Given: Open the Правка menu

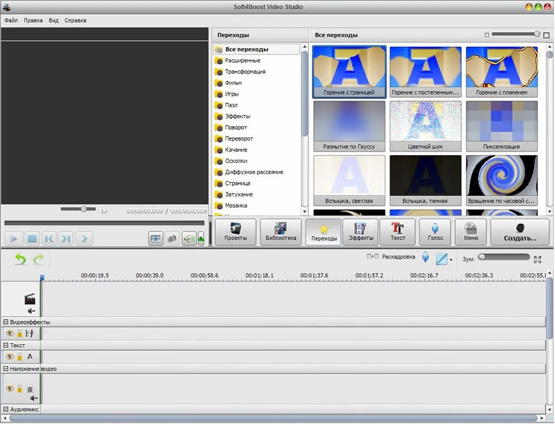Looking at the screenshot, I should tap(33, 21).
